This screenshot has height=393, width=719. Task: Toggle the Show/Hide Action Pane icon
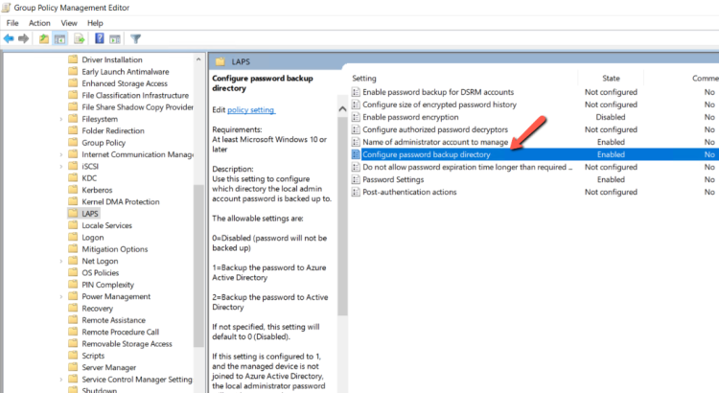click(x=114, y=39)
